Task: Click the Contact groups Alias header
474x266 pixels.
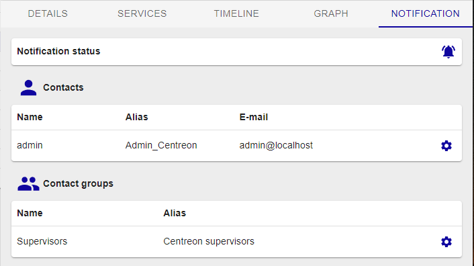Action: coord(175,213)
